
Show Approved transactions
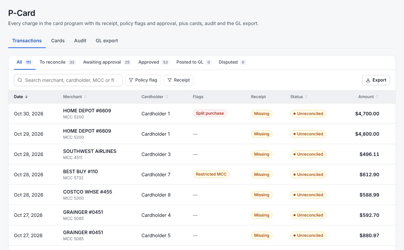click(x=154, y=62)
